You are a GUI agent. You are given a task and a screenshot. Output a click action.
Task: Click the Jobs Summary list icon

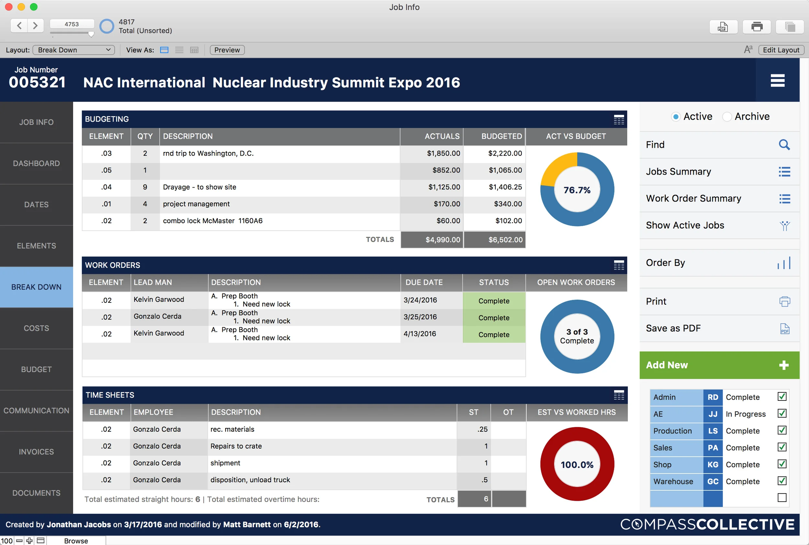[784, 172]
